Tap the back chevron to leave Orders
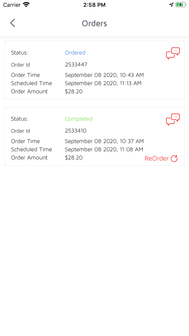This screenshot has width=189, height=336. click(12, 23)
